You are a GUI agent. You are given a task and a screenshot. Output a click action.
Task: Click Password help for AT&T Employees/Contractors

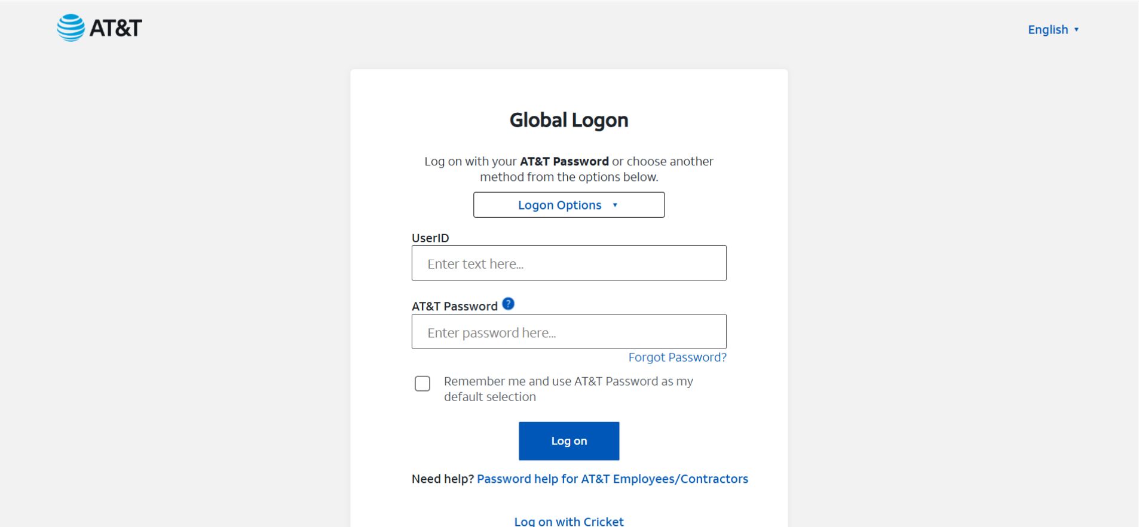612,478
